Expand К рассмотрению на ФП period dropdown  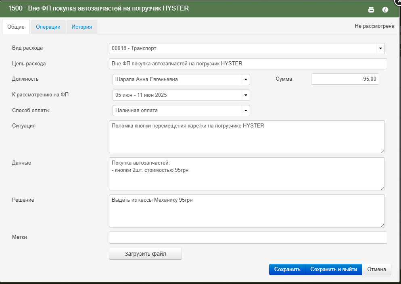[246, 95]
